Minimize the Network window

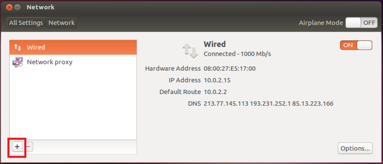[17, 7]
